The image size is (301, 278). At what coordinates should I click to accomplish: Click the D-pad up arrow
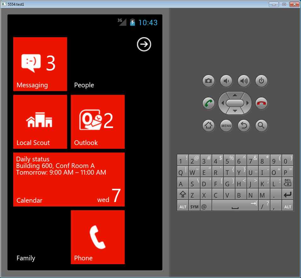(235, 95)
